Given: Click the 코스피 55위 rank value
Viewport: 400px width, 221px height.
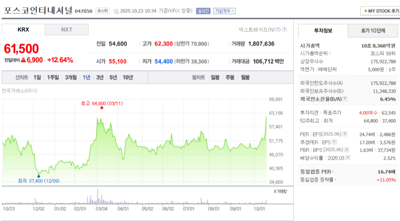Looking at the screenshot, I should tap(383, 53).
